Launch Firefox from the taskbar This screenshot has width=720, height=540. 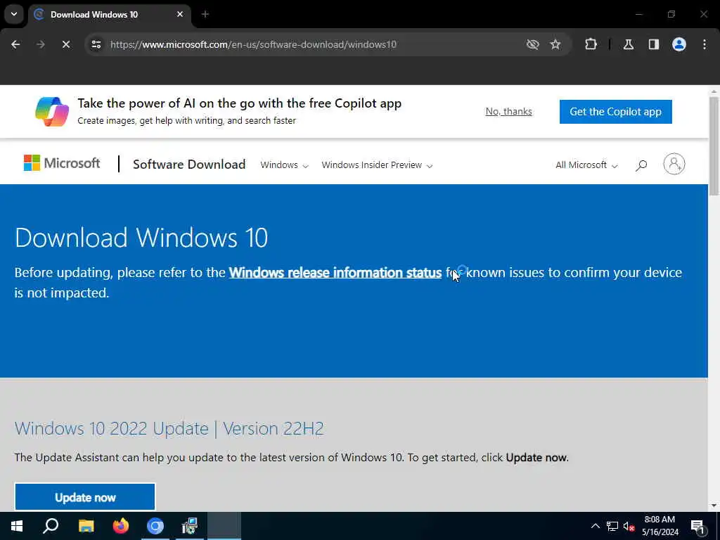tap(121, 526)
